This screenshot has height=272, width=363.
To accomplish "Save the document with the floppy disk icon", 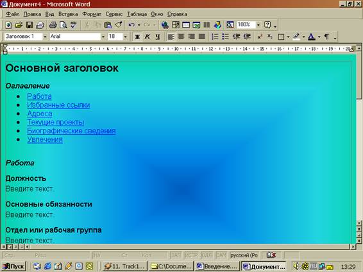I will coord(30,25).
